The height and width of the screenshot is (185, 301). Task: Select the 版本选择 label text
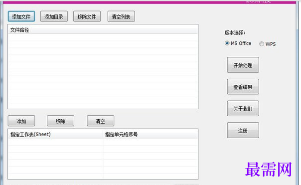pyautogui.click(x=235, y=33)
